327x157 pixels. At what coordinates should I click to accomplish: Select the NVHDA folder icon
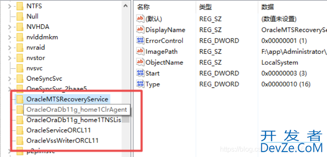(x=20, y=27)
